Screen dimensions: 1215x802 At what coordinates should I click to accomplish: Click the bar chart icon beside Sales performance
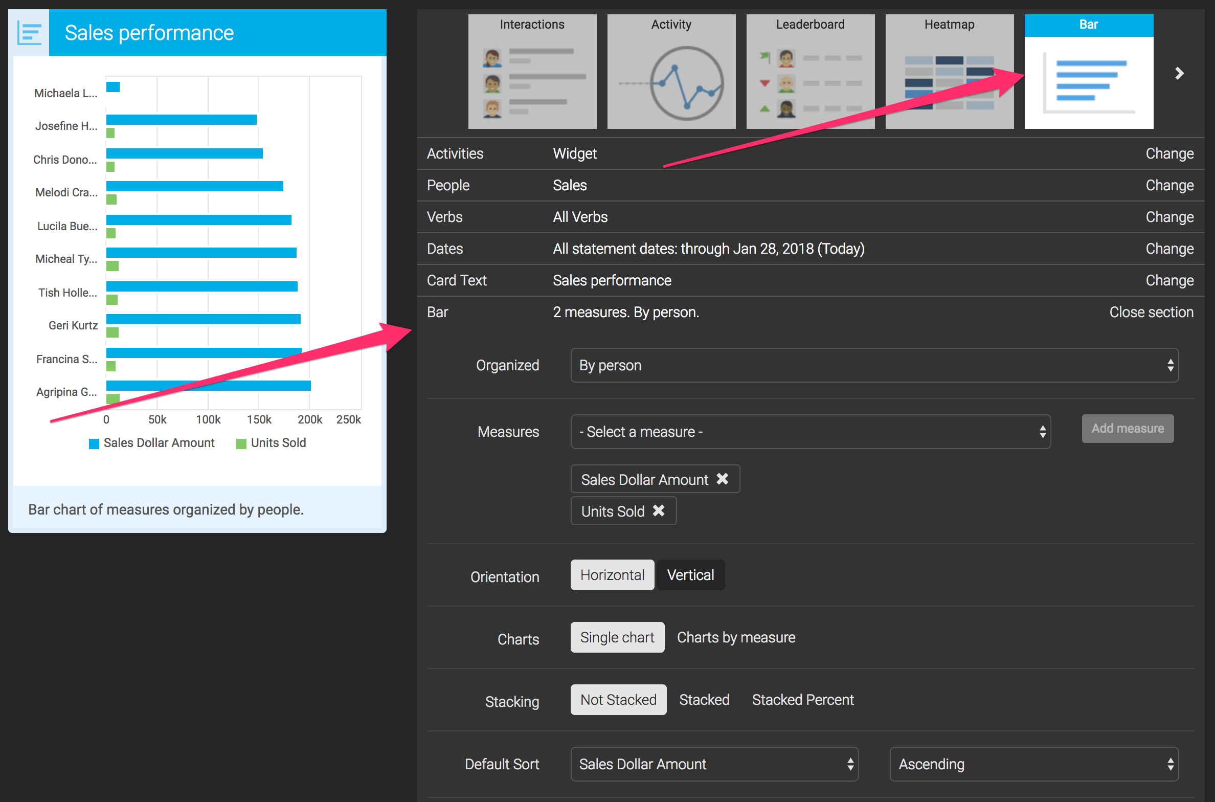click(30, 33)
